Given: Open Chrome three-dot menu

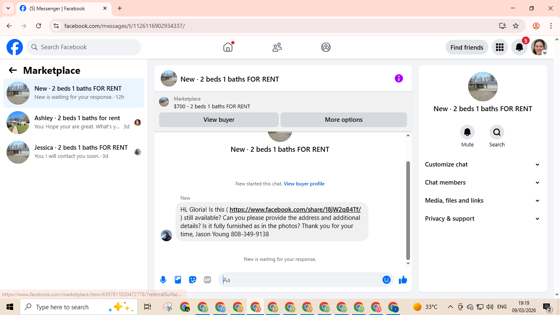Looking at the screenshot, I should pyautogui.click(x=550, y=26).
